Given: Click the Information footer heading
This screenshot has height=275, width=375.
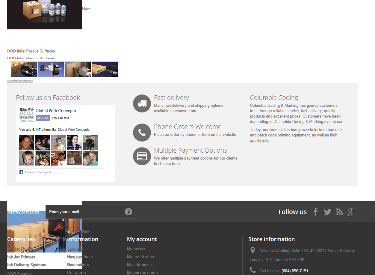Looking at the screenshot, I should coord(83,239).
